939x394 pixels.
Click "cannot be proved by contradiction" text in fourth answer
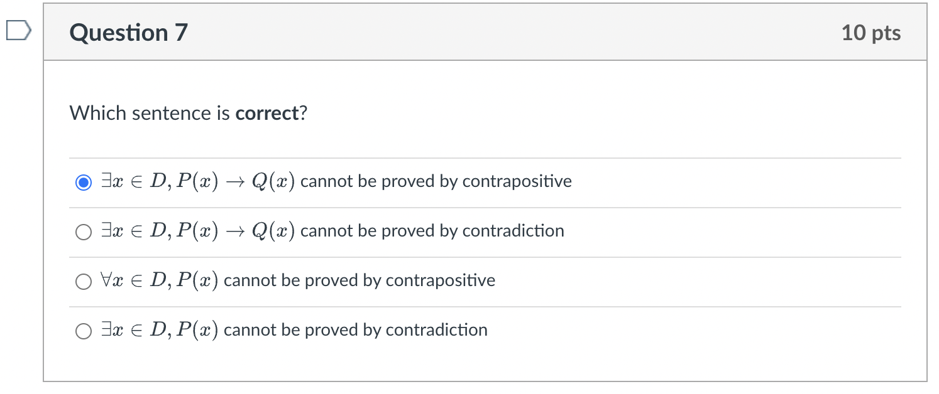pos(356,330)
